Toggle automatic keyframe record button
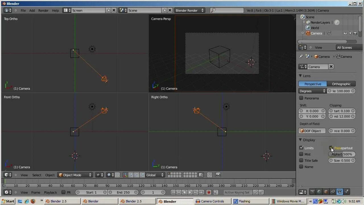The width and height of the screenshot is (364, 205). click(209, 192)
